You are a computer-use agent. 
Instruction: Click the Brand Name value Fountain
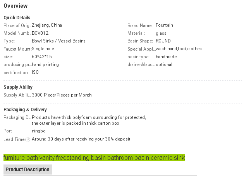click(164, 25)
